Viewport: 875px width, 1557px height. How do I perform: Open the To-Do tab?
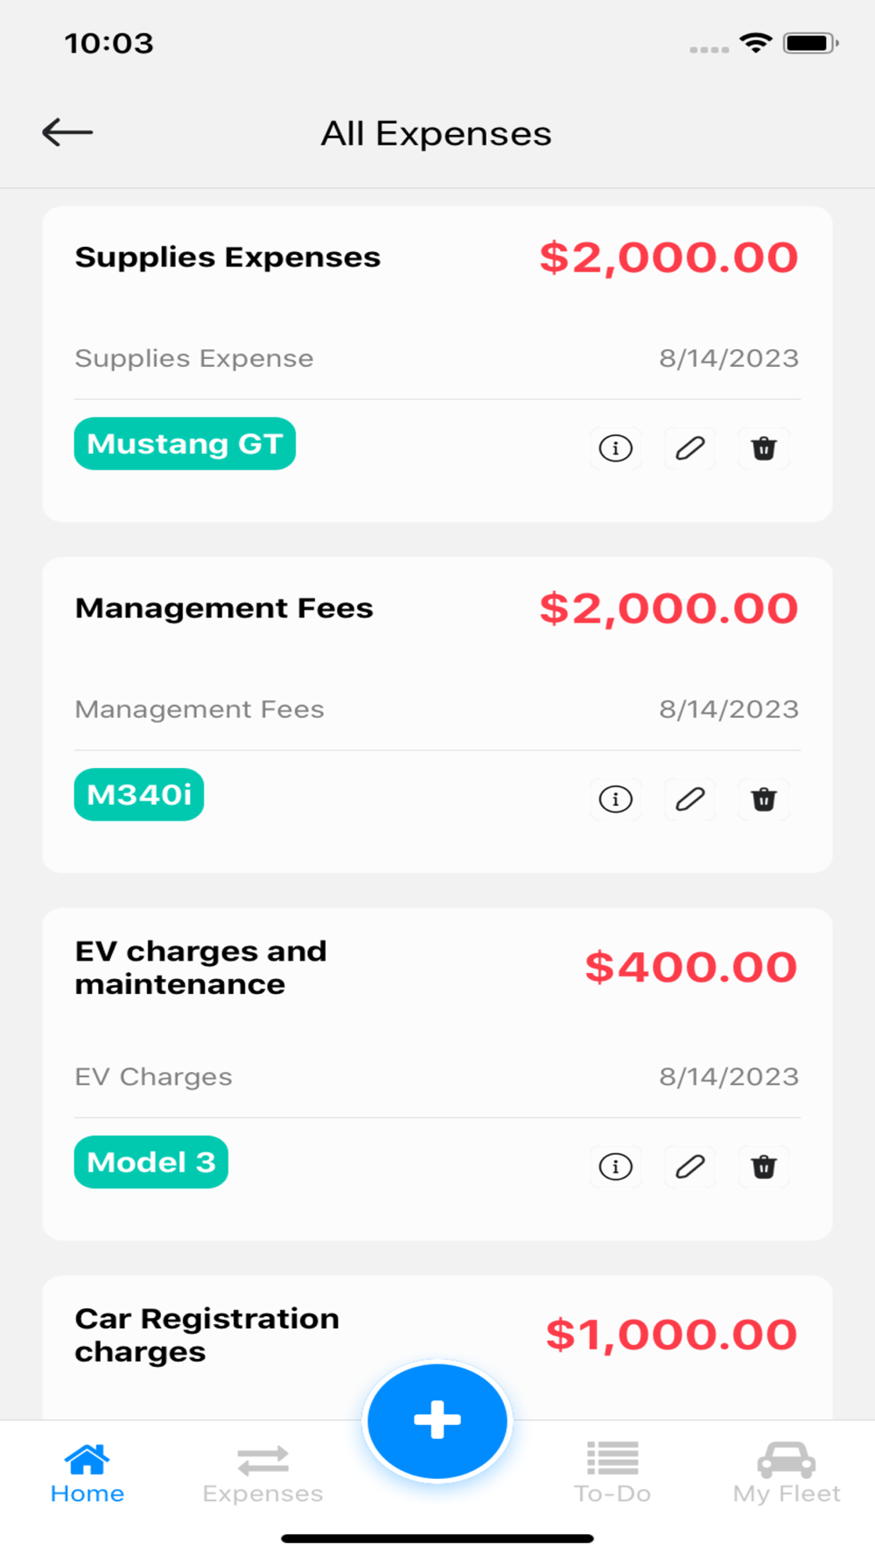[x=612, y=1474]
